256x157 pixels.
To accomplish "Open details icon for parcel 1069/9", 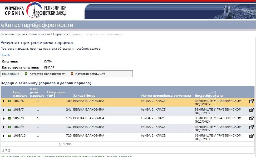I will tap(251, 127).
